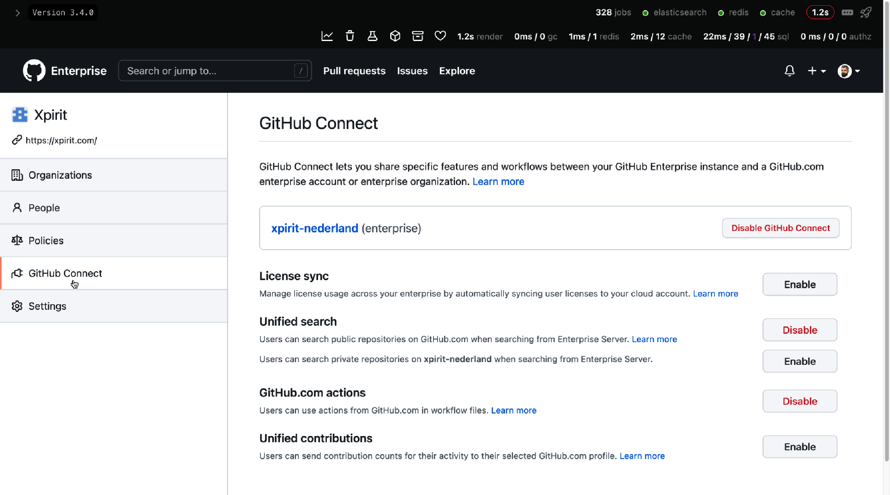890x495 pixels.
Task: Open the 1ms / 1 redis timing stat
Action: (x=593, y=37)
